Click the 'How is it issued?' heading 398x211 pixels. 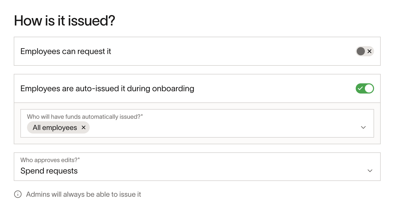[64, 21]
